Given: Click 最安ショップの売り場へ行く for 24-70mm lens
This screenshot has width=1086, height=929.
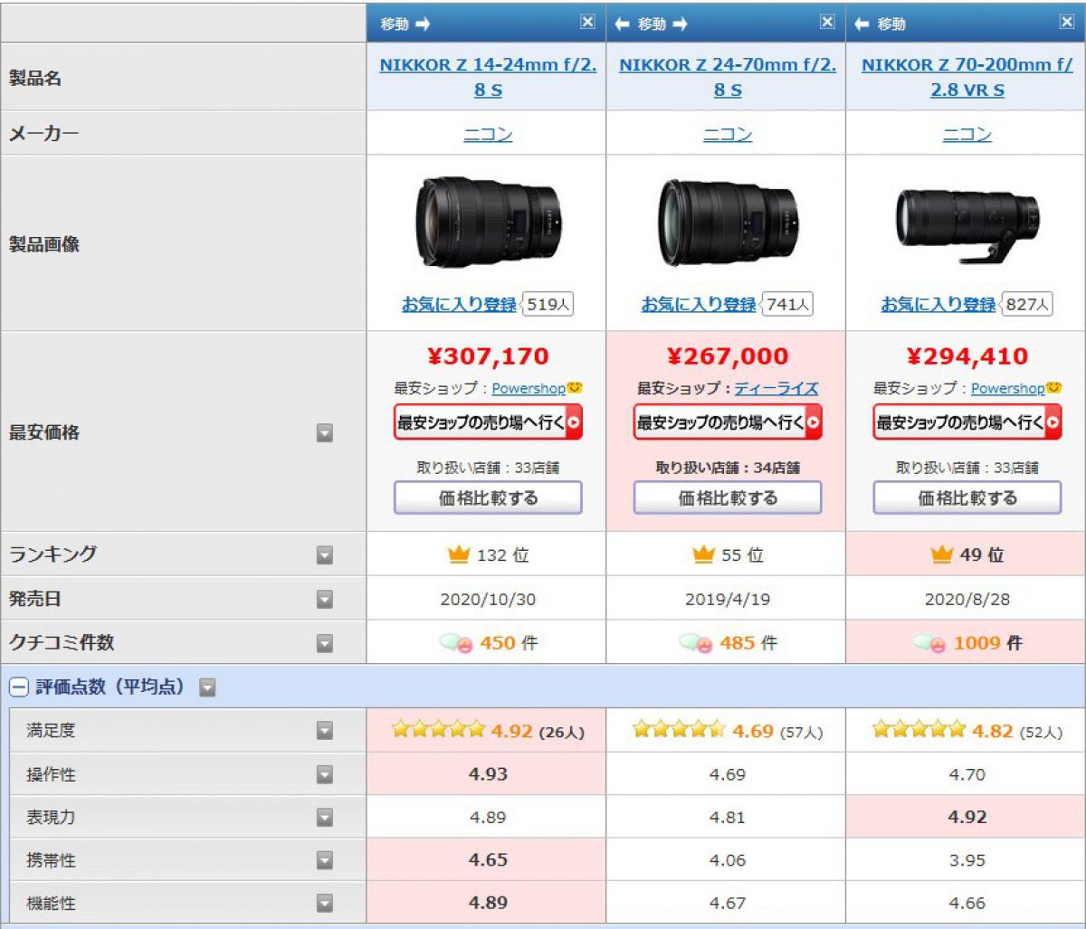Looking at the screenshot, I should (x=728, y=422).
